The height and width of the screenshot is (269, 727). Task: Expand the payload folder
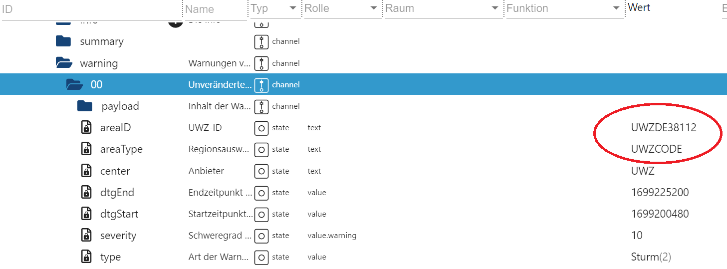85,106
